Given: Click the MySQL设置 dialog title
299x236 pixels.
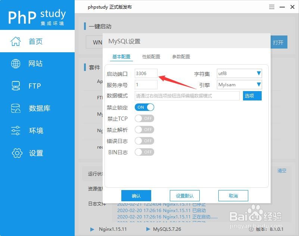Looking at the screenshot, I should tap(124, 41).
